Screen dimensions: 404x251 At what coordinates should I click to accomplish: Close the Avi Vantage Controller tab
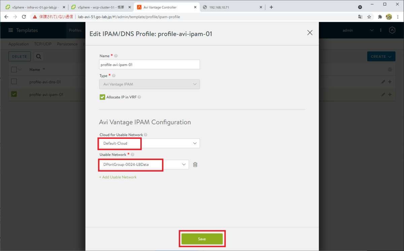[195, 7]
